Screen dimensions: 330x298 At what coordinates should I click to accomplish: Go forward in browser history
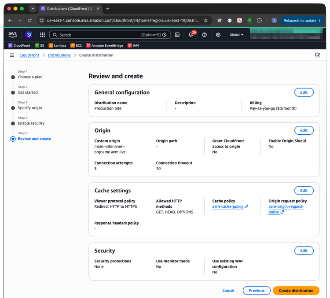tap(20, 20)
